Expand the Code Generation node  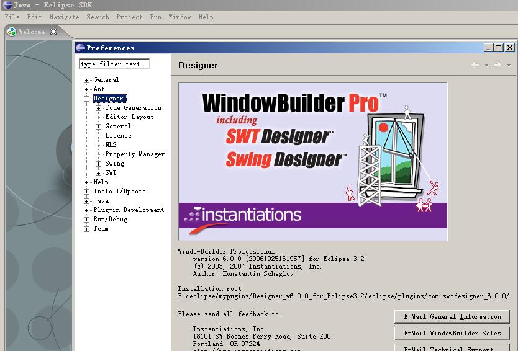[x=99, y=108]
